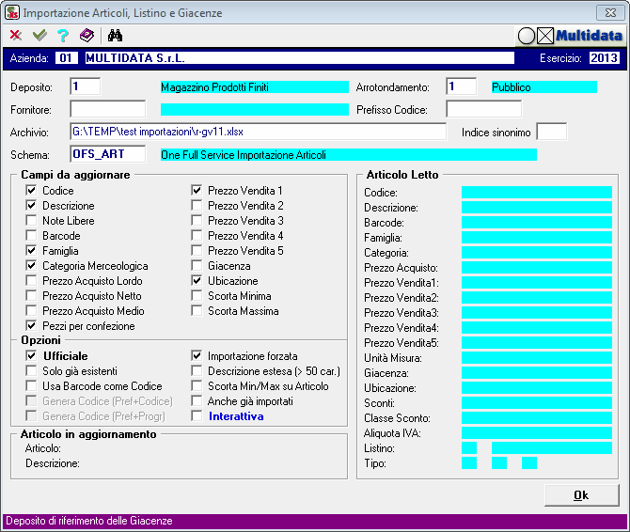Check Prezzo Vendita 4 checkbox
Viewport: 630px width, 532px height.
[x=197, y=236]
